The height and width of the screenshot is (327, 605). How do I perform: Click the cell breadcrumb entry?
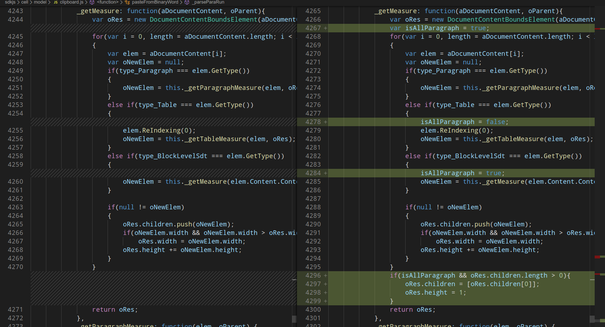[25, 2]
